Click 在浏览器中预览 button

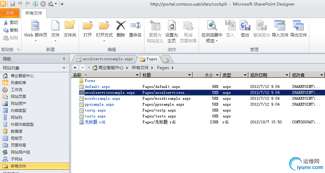tap(212, 32)
